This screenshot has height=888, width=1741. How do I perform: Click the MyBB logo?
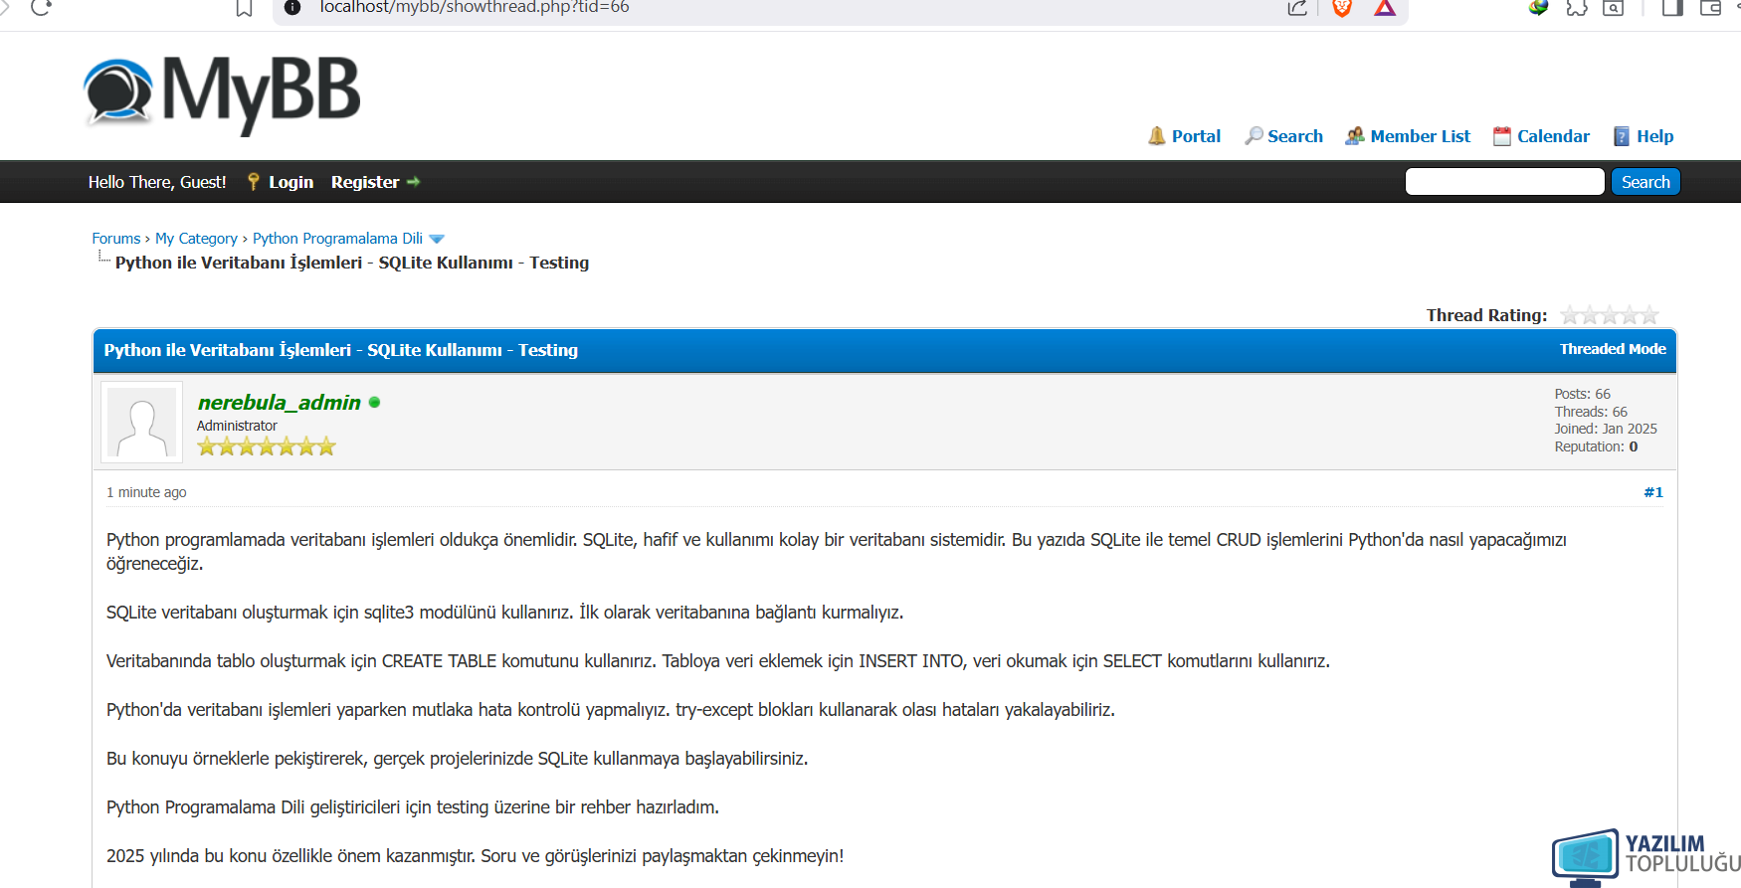223,93
